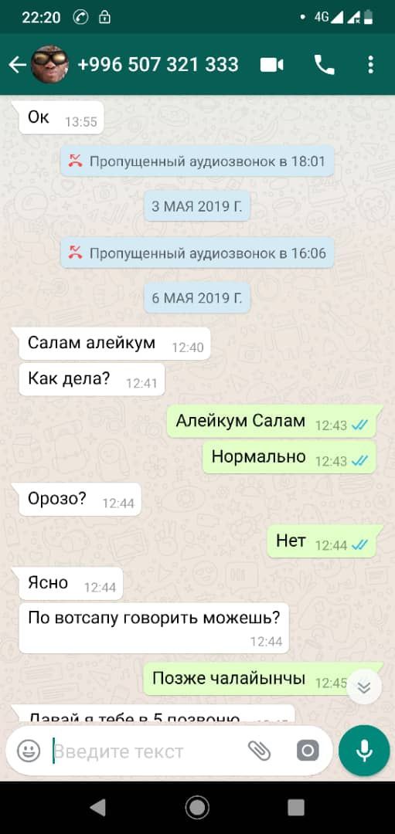Tap the paperclip attachment icon
Viewport: 395px width, 834px height.
coord(259,751)
